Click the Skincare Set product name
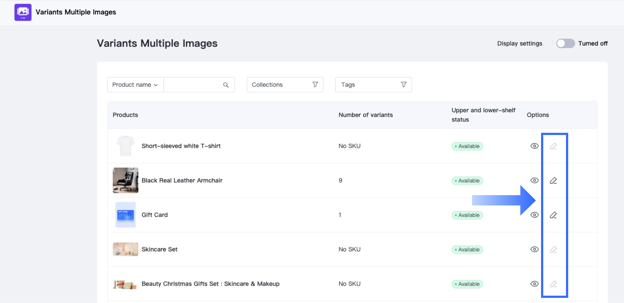The image size is (624, 303). click(x=159, y=249)
